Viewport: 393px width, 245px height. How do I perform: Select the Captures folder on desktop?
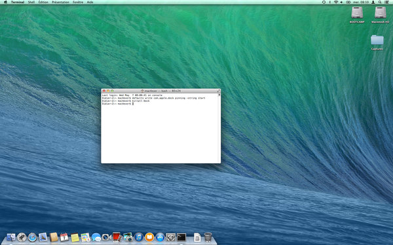pos(377,40)
